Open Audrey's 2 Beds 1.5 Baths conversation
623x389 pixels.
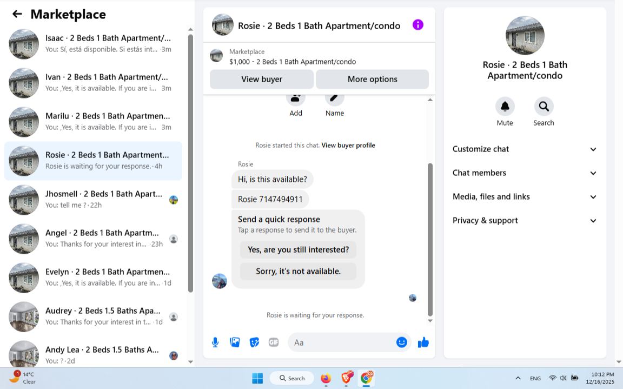[94, 317]
